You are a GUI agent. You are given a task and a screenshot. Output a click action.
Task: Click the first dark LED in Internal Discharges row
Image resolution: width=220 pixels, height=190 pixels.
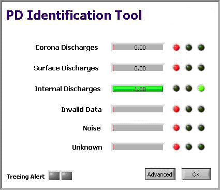coord(177,89)
